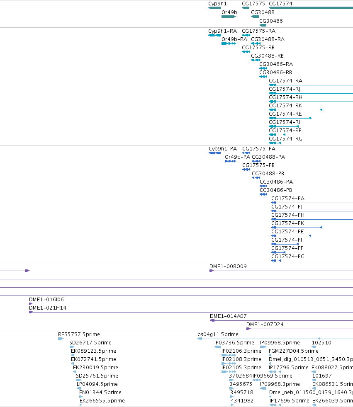
Task: Open protein label CG17574-PE
Action: pos(287,232)
